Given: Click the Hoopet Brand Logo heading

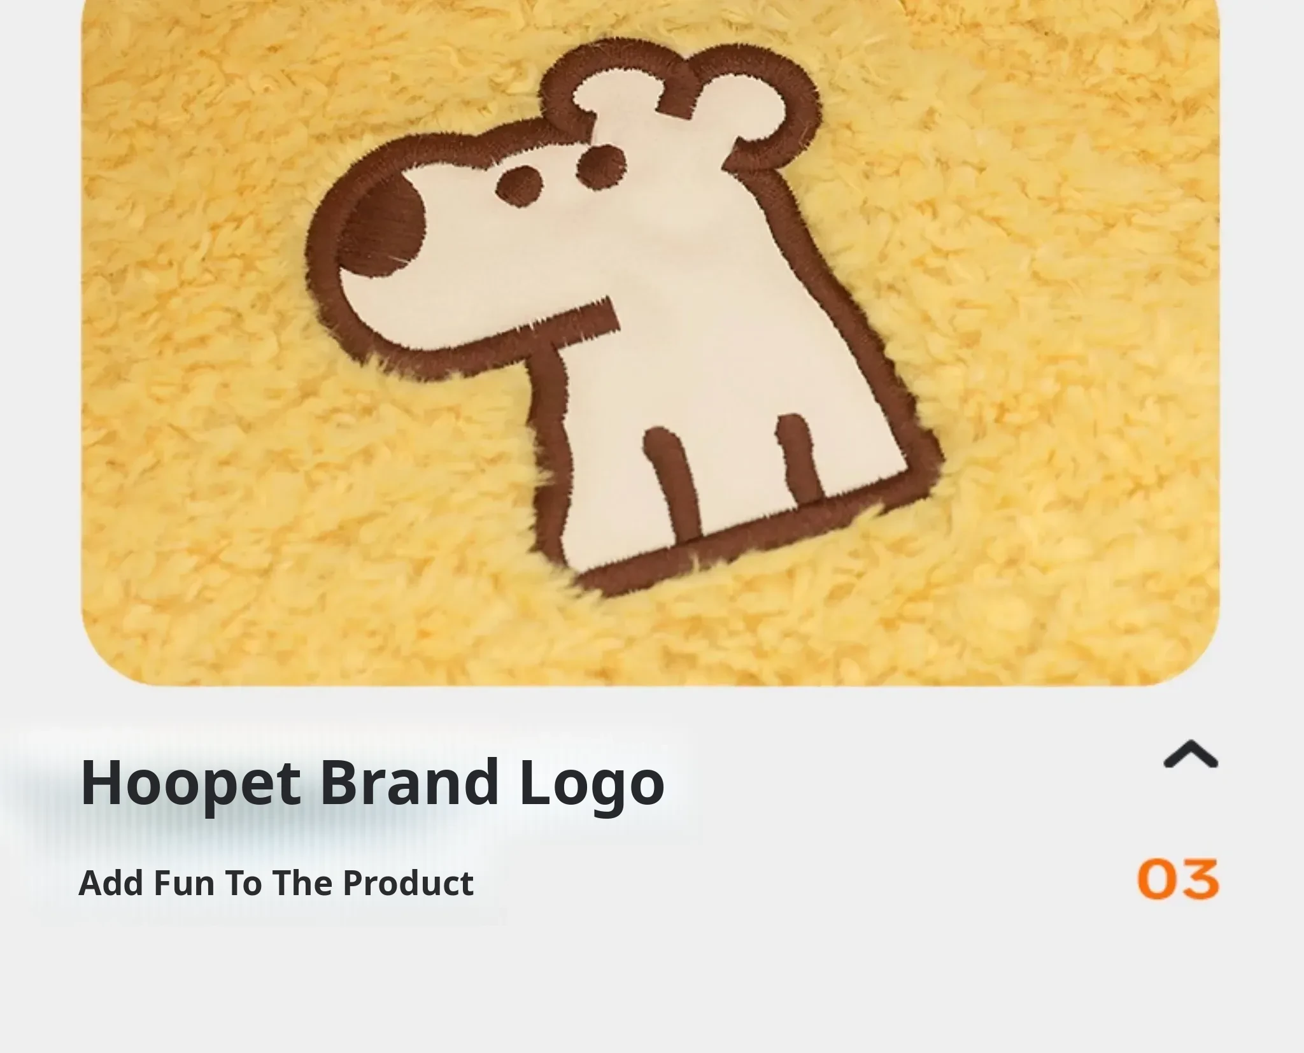Looking at the screenshot, I should (x=372, y=784).
